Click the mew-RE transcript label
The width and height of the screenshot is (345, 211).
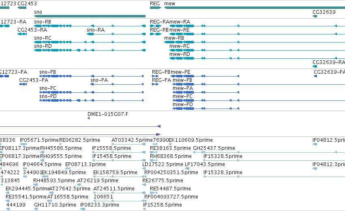pyautogui.click(x=179, y=30)
